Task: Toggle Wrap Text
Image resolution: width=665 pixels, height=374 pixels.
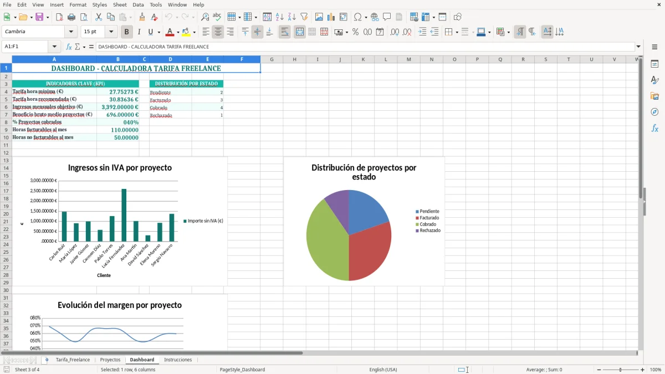Action: (x=284, y=32)
